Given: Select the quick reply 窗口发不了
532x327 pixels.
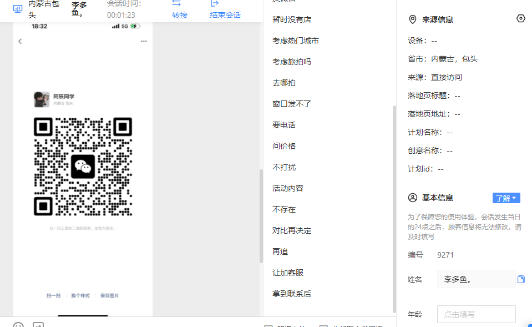Looking at the screenshot, I should coord(292,104).
